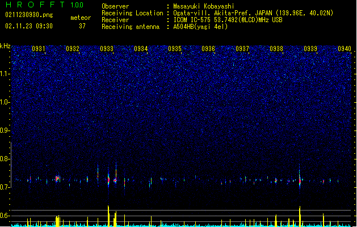Click the 0936 time marker
Image resolution: width=357 pixels, height=227 pixels.
(208, 49)
